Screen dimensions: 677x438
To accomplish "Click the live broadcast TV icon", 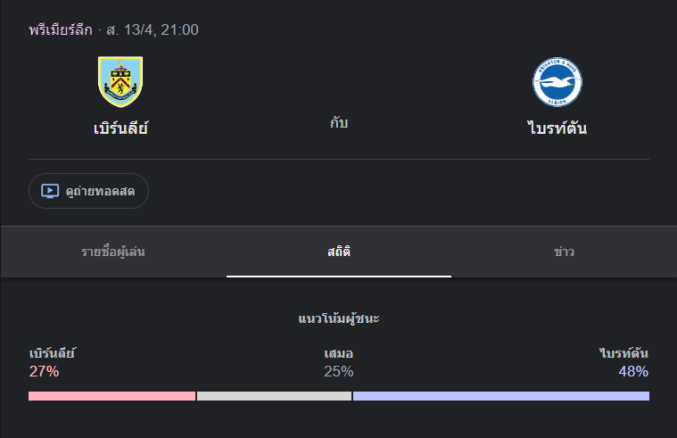I will tap(50, 191).
